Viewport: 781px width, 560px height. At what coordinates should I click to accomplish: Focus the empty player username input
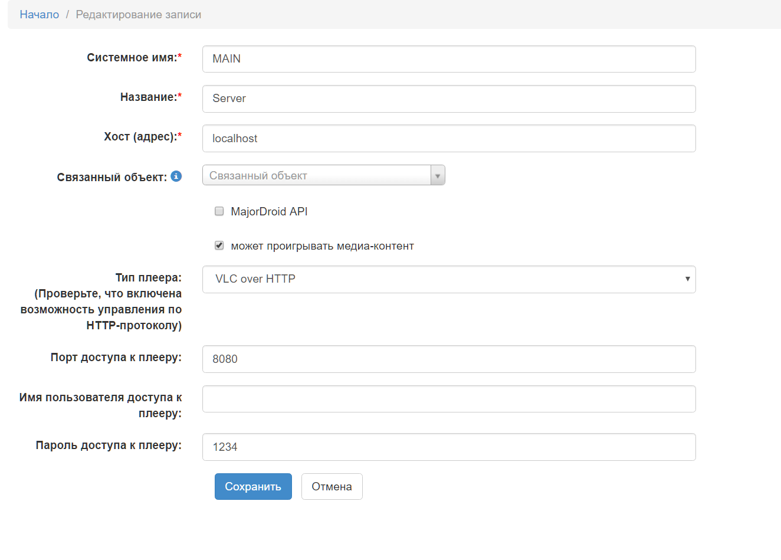tap(448, 399)
